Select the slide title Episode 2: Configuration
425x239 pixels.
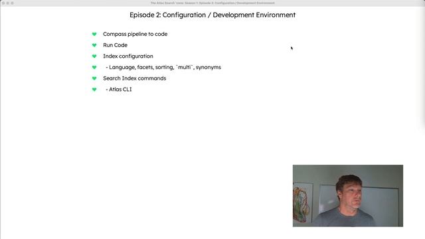212,15
